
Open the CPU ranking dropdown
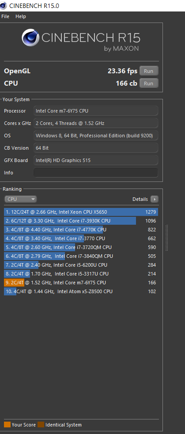[x=20, y=199]
